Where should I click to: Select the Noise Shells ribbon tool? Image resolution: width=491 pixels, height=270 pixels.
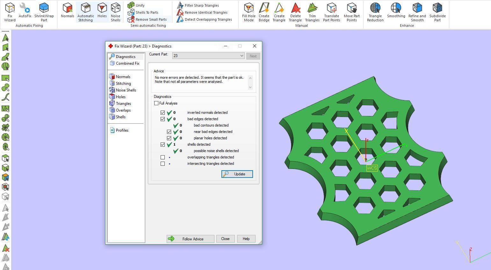point(116,12)
